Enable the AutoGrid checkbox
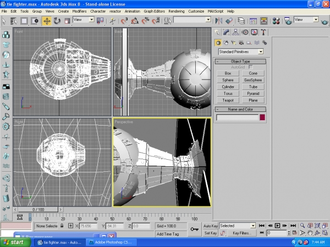 click(250, 67)
